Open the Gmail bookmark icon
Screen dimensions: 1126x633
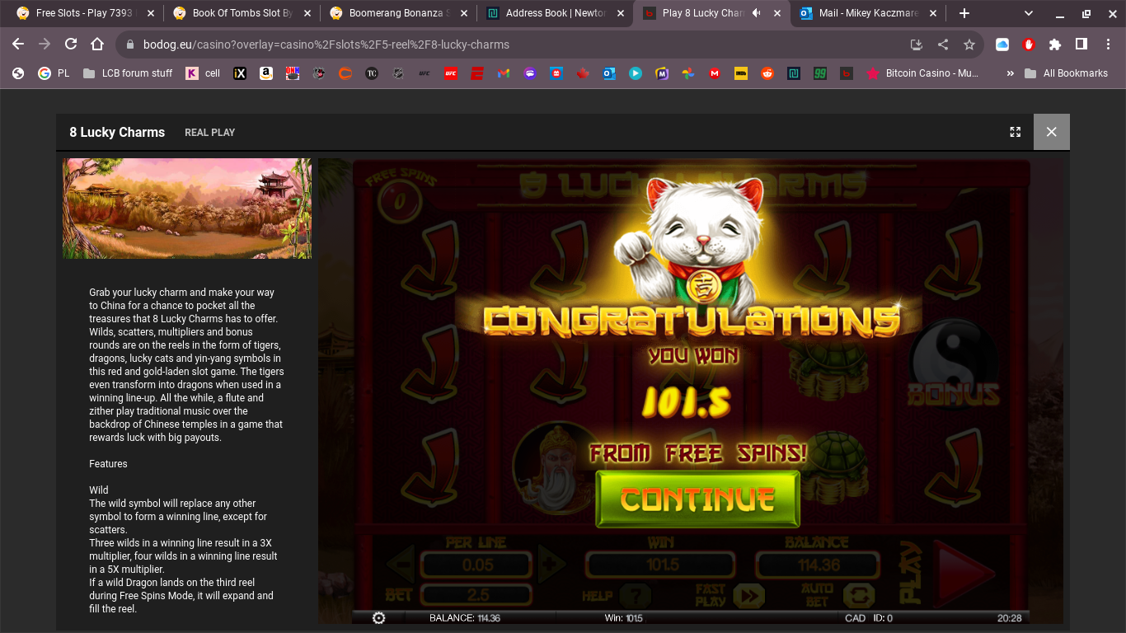click(504, 73)
